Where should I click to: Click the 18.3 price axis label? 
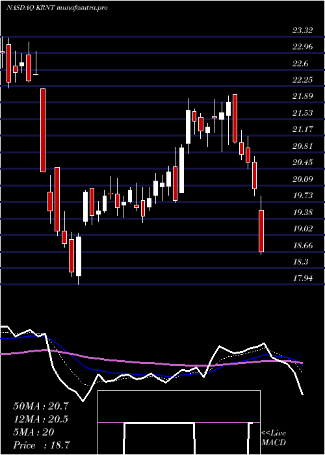(300, 262)
